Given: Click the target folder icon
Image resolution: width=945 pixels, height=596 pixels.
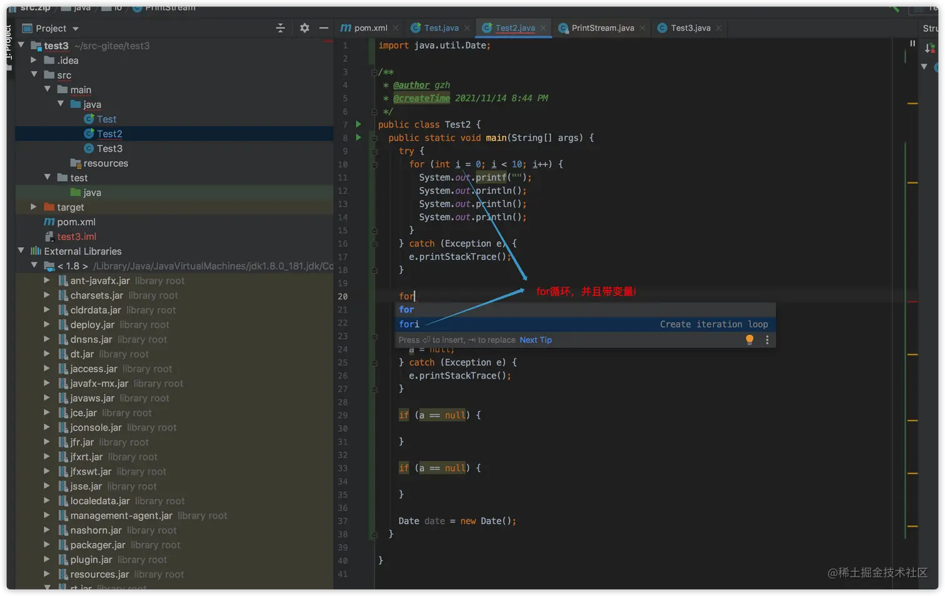Looking at the screenshot, I should pyautogui.click(x=49, y=207).
